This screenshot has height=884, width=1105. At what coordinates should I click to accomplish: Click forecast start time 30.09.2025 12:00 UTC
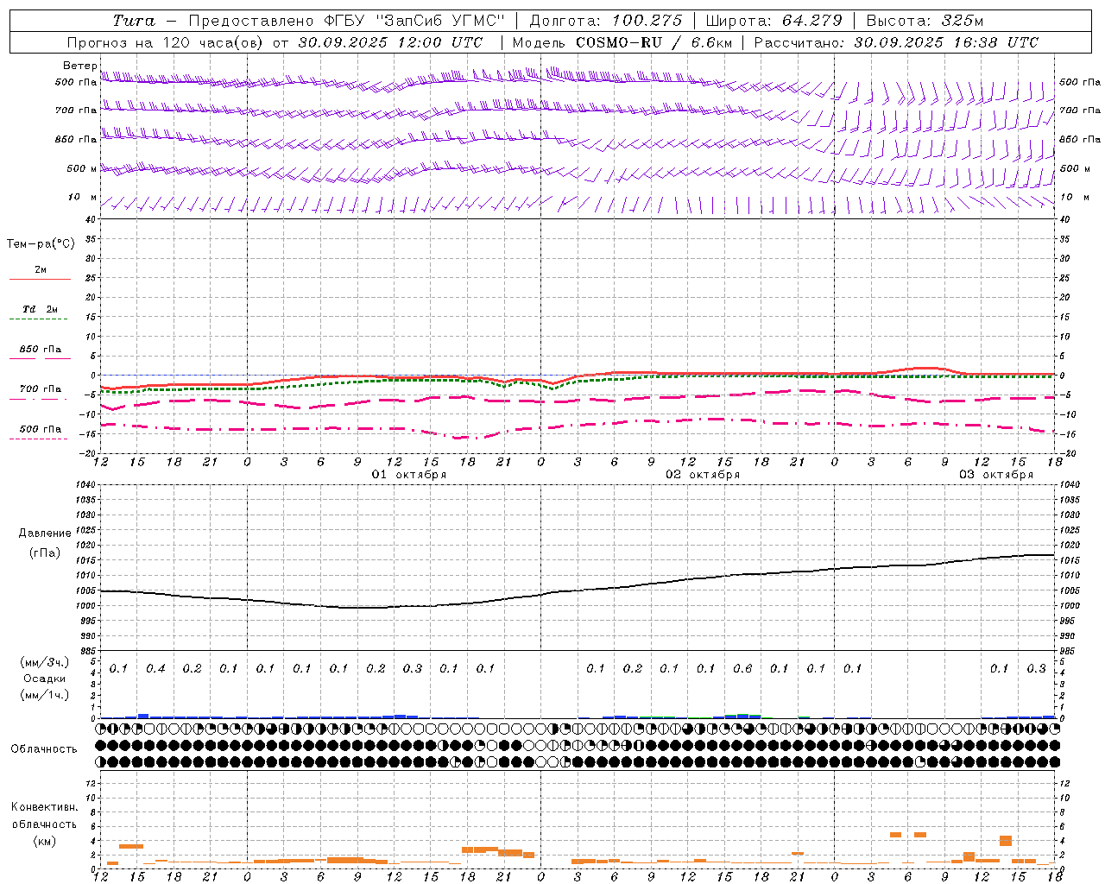click(391, 42)
